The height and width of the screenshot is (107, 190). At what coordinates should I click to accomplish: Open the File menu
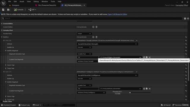9,1
